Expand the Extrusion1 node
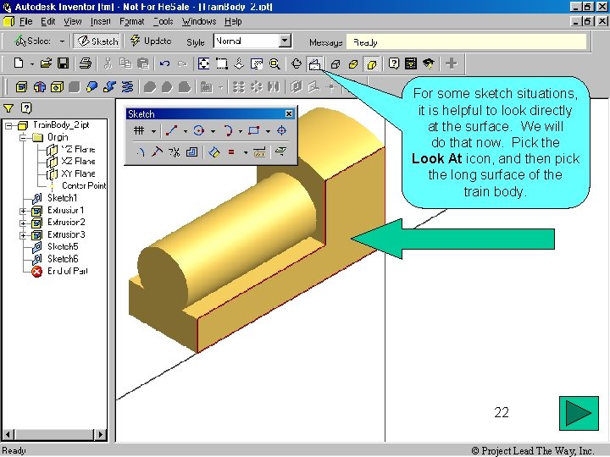The width and height of the screenshot is (610, 457). (x=23, y=211)
